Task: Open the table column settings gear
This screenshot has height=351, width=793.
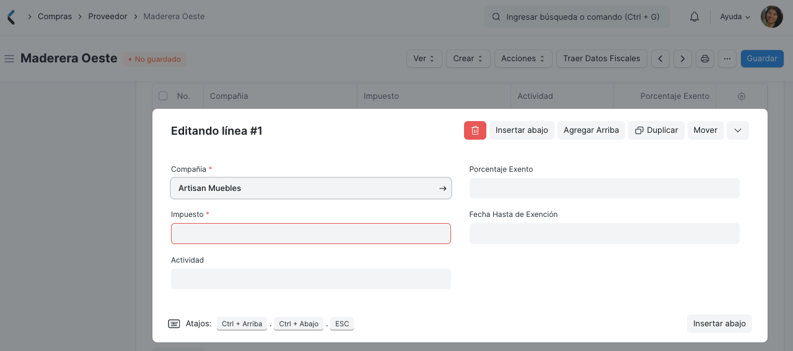Action: [742, 96]
